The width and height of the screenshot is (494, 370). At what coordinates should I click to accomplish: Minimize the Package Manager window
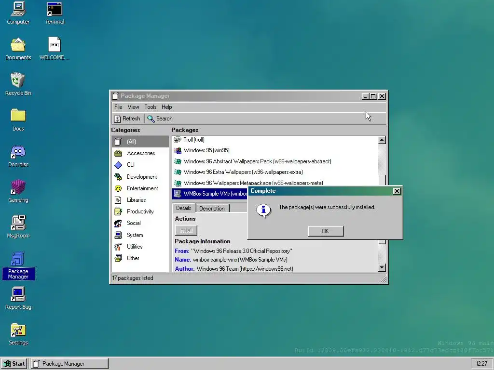tap(365, 96)
